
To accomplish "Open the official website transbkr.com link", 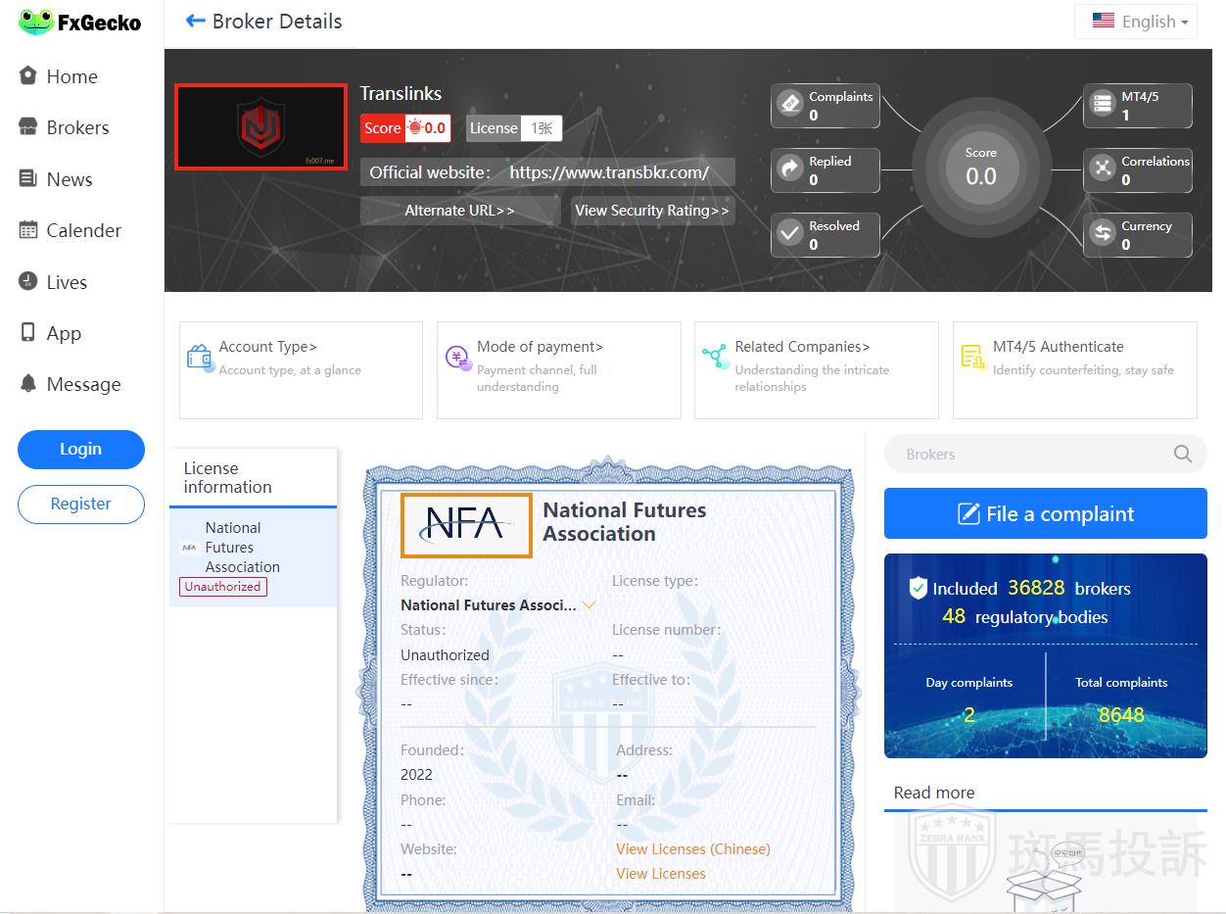I will pos(608,172).
